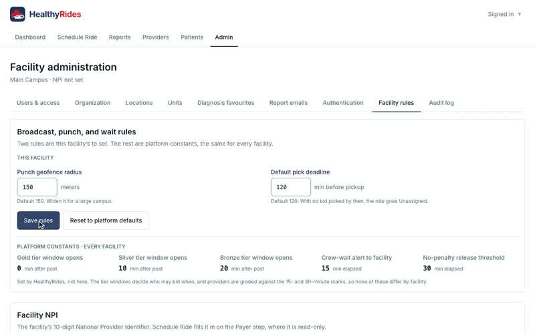The height and width of the screenshot is (334, 535).
Task: Click the 'Gold tier window opens' label
Action: tap(49, 258)
